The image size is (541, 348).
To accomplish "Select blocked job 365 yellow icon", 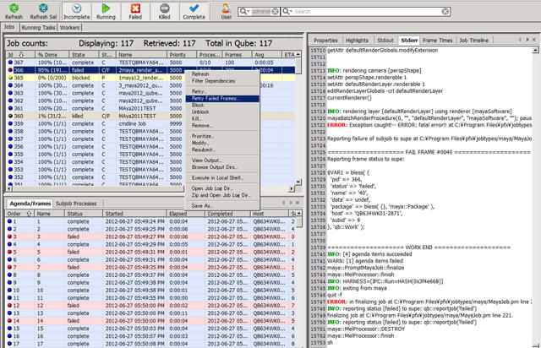I will click(x=10, y=78).
